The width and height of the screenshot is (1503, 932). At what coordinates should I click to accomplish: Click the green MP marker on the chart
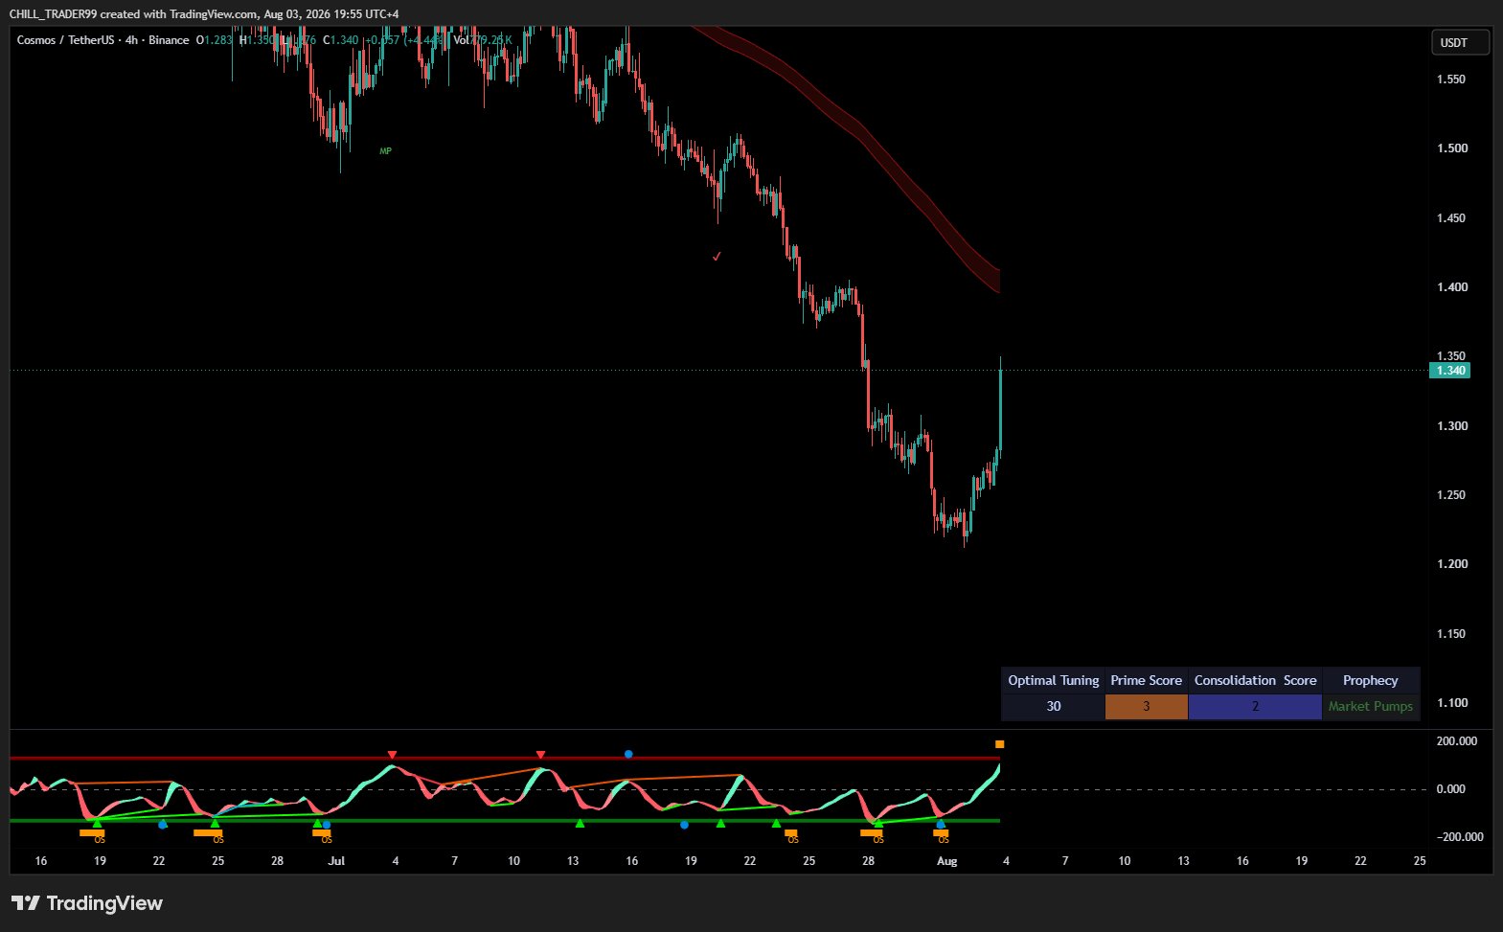385,151
